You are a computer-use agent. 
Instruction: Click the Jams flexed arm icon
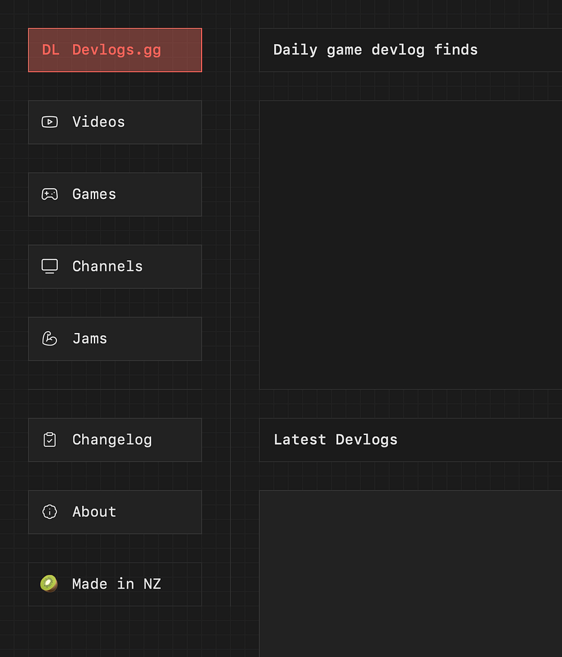coord(49,339)
